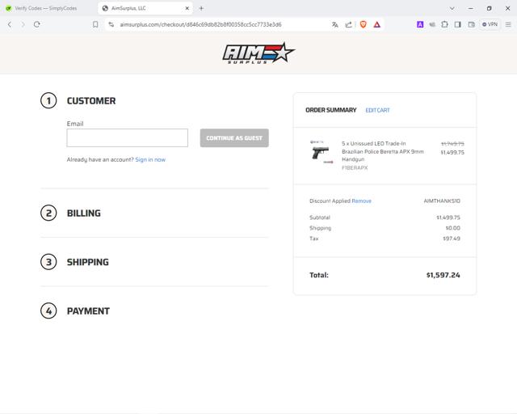Open Brave Shields lion icon
This screenshot has height=414, width=517.
(x=363, y=24)
